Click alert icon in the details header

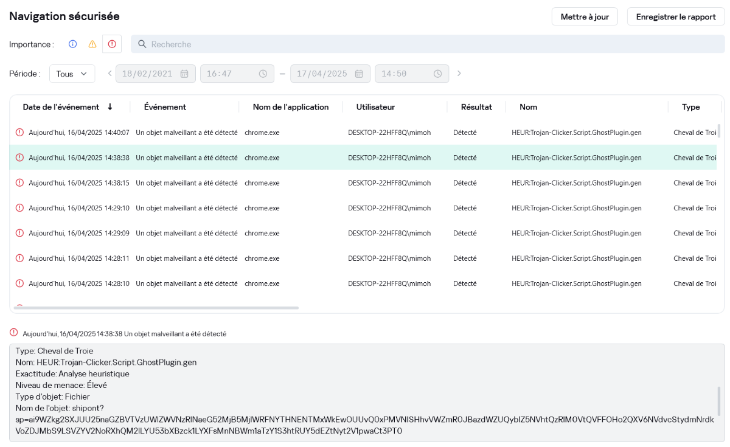pyautogui.click(x=14, y=333)
